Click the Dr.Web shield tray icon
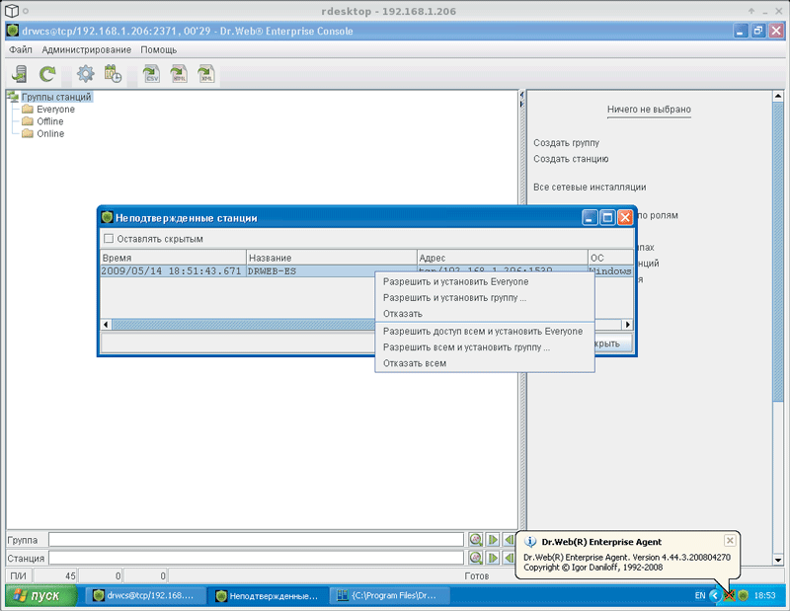The width and height of the screenshot is (790, 611). click(743, 595)
